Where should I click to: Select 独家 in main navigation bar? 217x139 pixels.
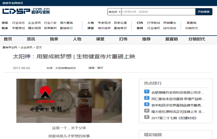tap(54, 39)
